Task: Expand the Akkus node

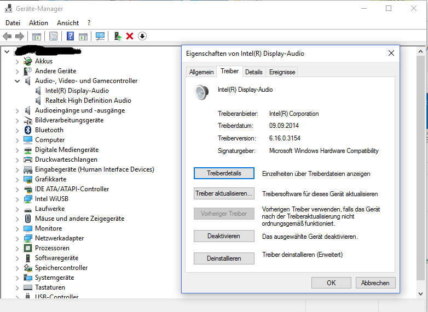Action: pos(17,62)
